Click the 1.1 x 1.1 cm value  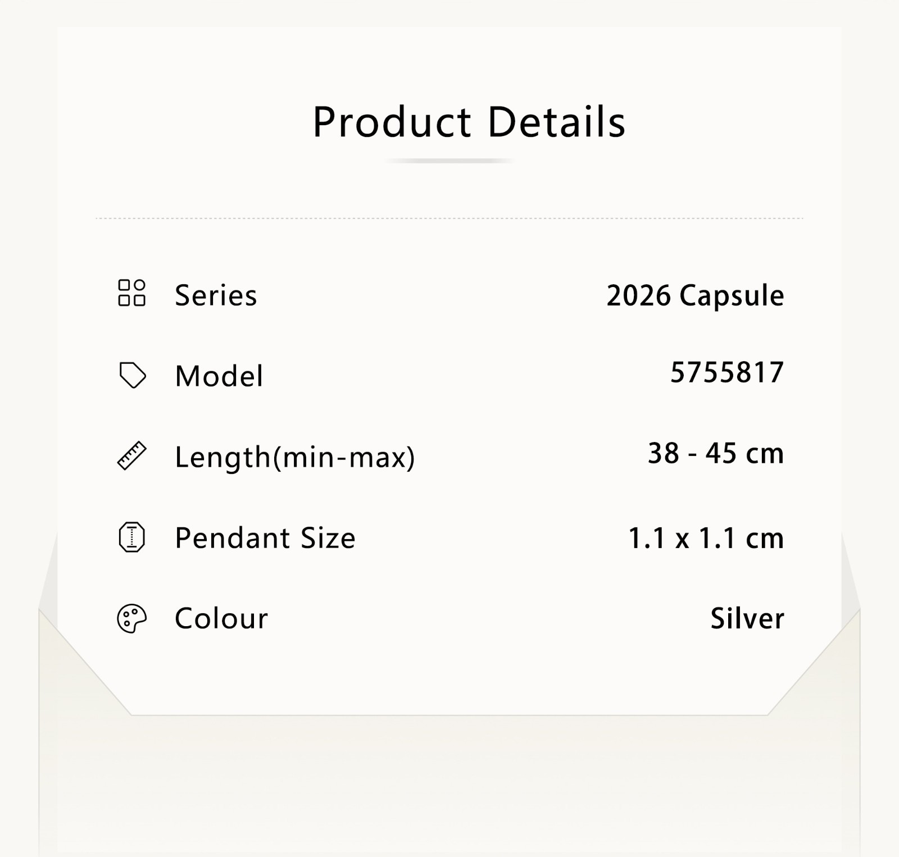click(706, 539)
